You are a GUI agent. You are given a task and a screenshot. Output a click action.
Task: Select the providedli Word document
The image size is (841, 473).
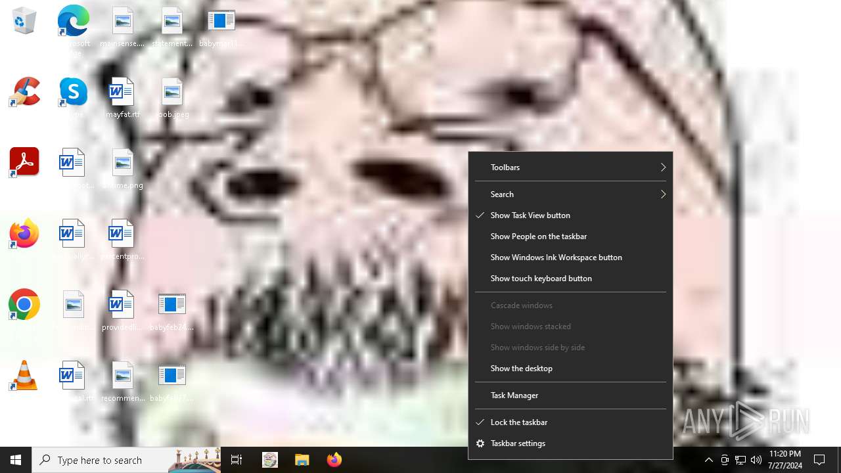click(122, 311)
